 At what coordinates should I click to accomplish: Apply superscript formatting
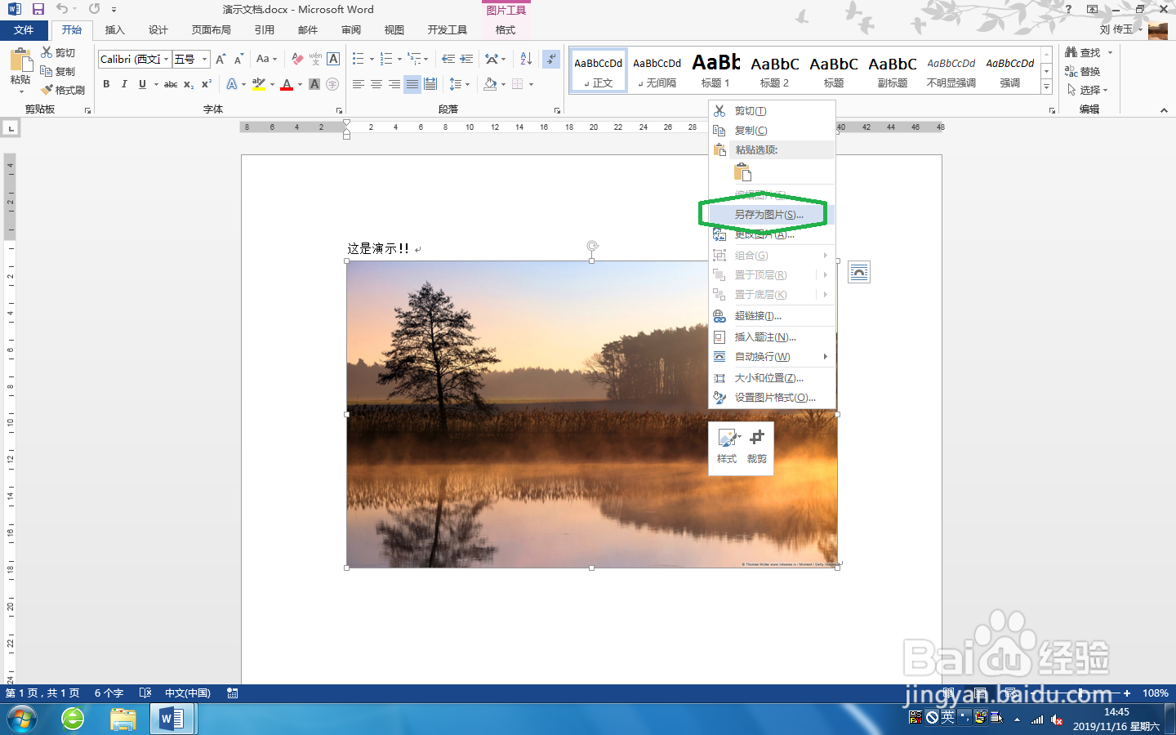click(207, 84)
